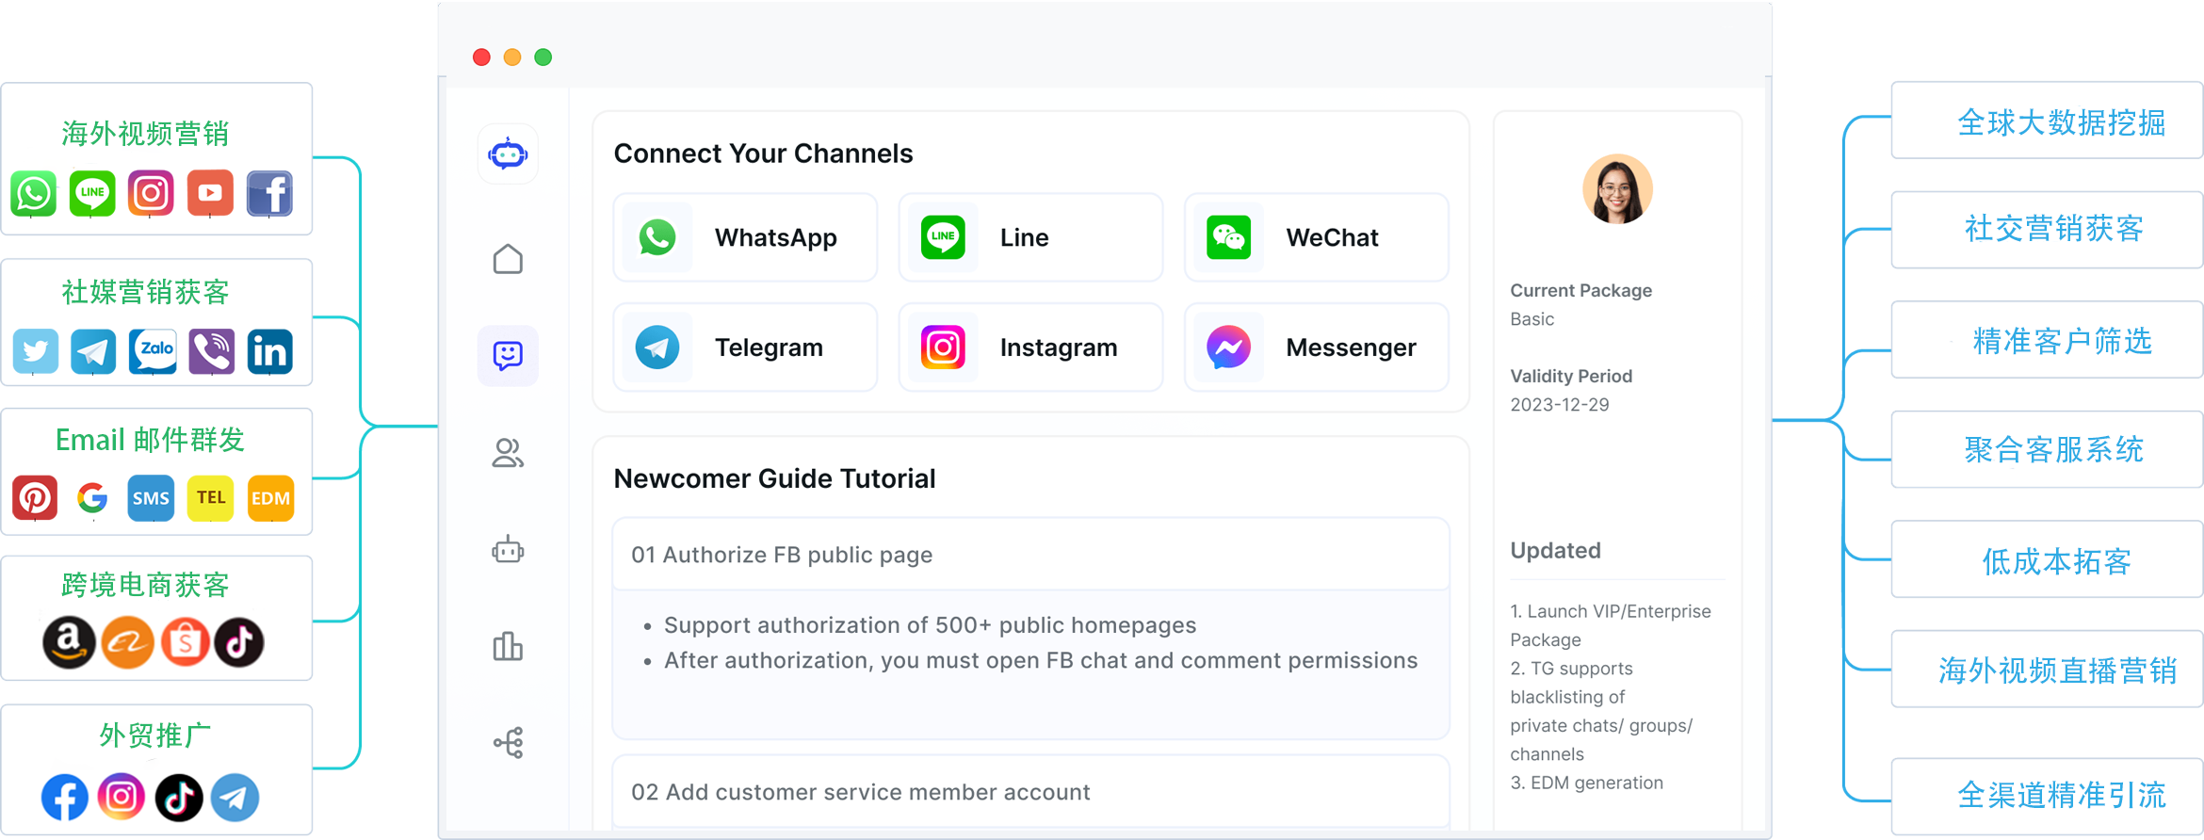Click the LinkedIn icon under 社媒营销获客
This screenshot has width=2204, height=840.
[x=270, y=352]
